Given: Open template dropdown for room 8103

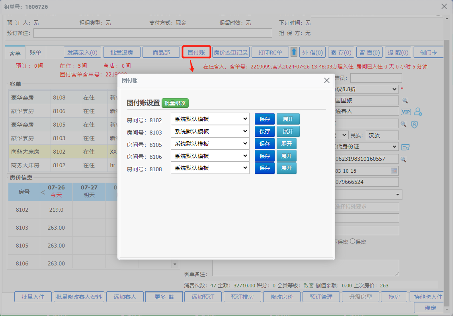Looking at the screenshot, I should click(210, 131).
